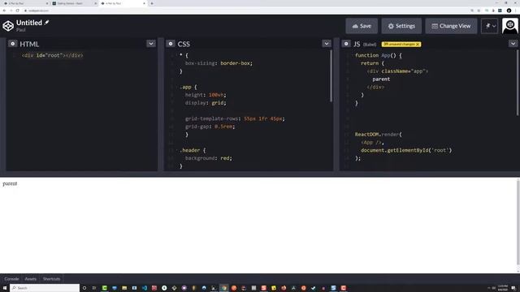
Task: Click the Untitled pen title
Action: [29, 23]
